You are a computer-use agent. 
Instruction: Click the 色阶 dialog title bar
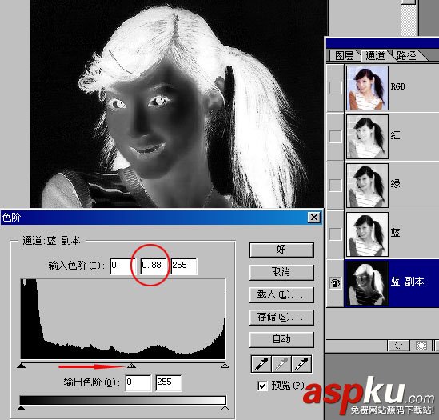162,217
